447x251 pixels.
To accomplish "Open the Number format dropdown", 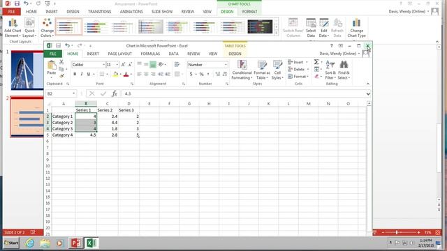I will click(226, 65).
